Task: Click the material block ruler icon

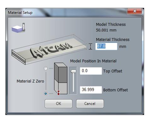Action: click(x=18, y=28)
